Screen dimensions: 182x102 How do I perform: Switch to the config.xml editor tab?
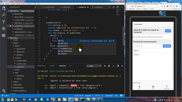click(97, 7)
